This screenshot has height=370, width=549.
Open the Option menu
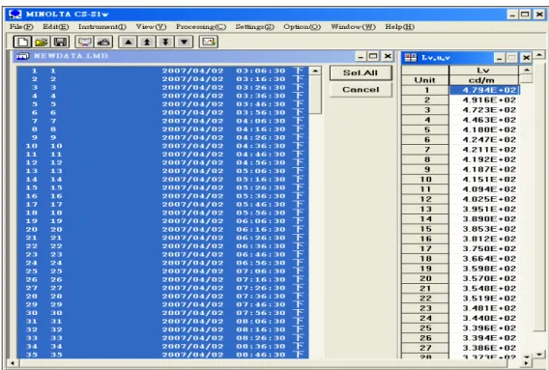pos(303,27)
